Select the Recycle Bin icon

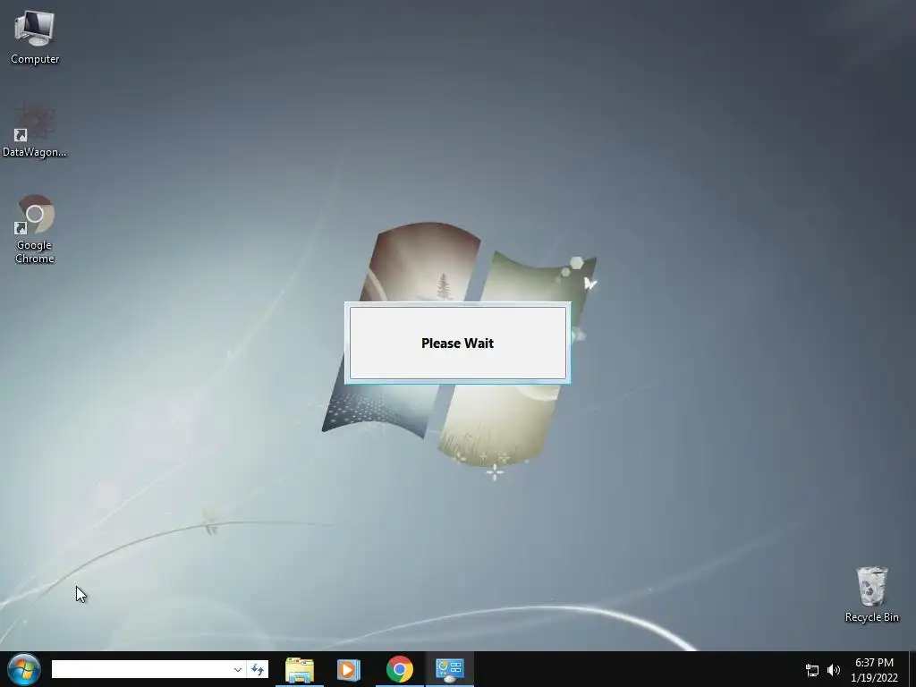871,594
